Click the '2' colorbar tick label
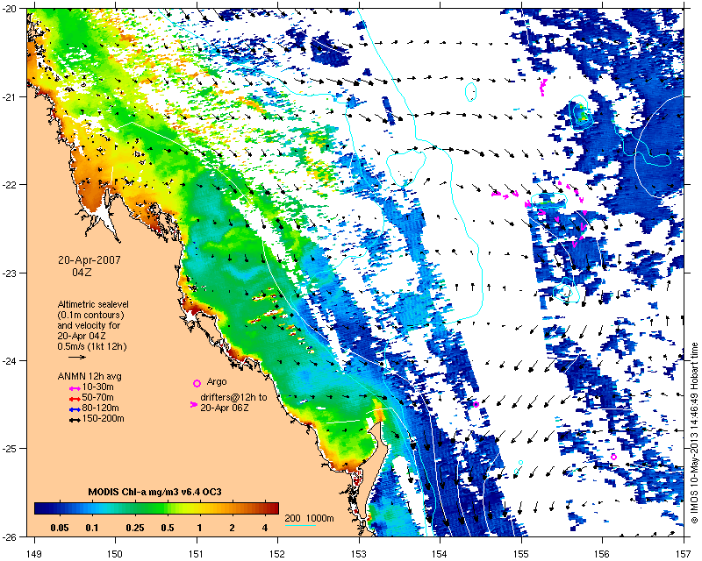The height and width of the screenshot is (561, 702). coord(232,528)
